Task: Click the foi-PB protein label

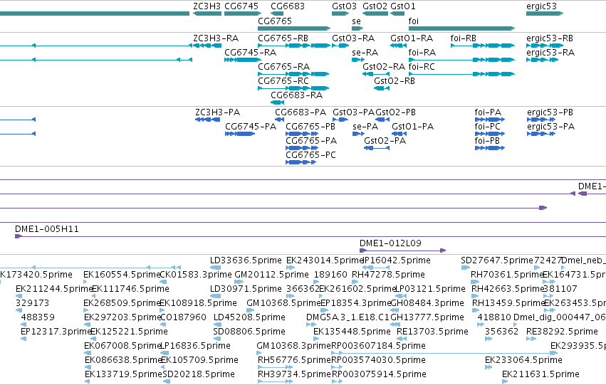Action: coord(487,141)
